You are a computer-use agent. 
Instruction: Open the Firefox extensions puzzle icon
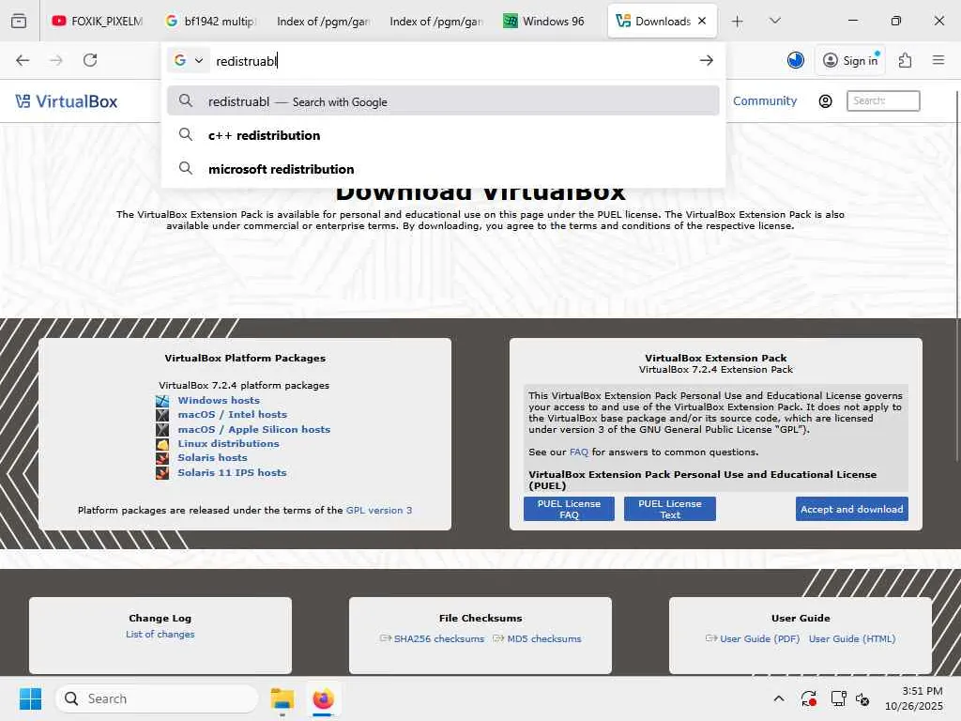906,60
